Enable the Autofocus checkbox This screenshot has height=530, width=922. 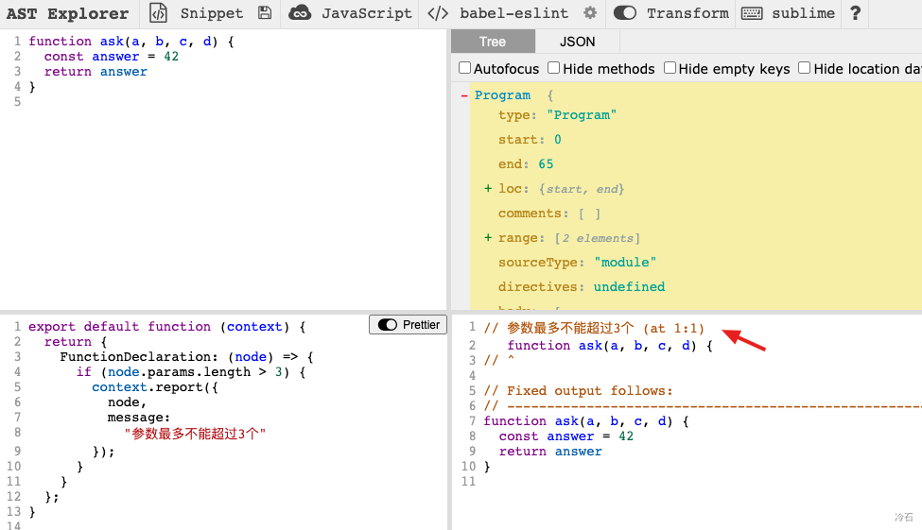[465, 68]
